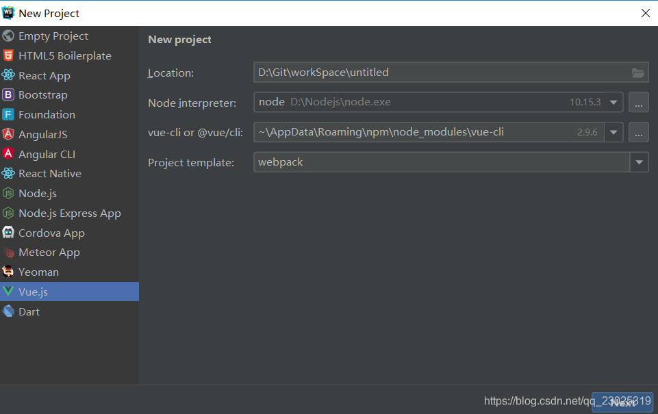Click the React Native atom icon
Viewport: 658px width, 414px height.
tap(8, 173)
